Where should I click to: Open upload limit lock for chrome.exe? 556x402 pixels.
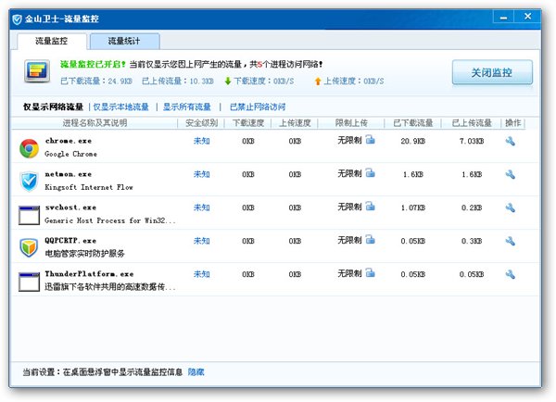pos(370,140)
